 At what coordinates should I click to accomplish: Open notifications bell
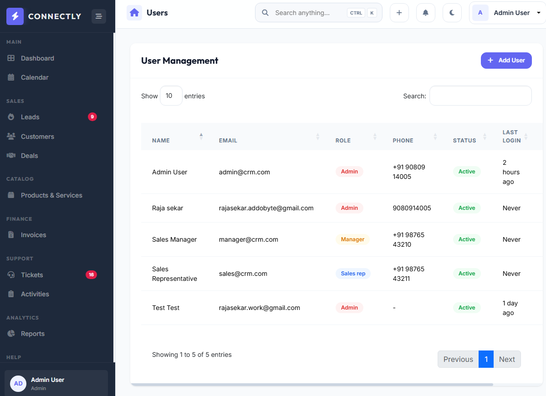point(425,13)
